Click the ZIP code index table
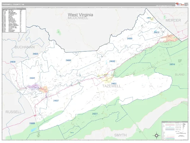190x143 pixels. (14, 20)
